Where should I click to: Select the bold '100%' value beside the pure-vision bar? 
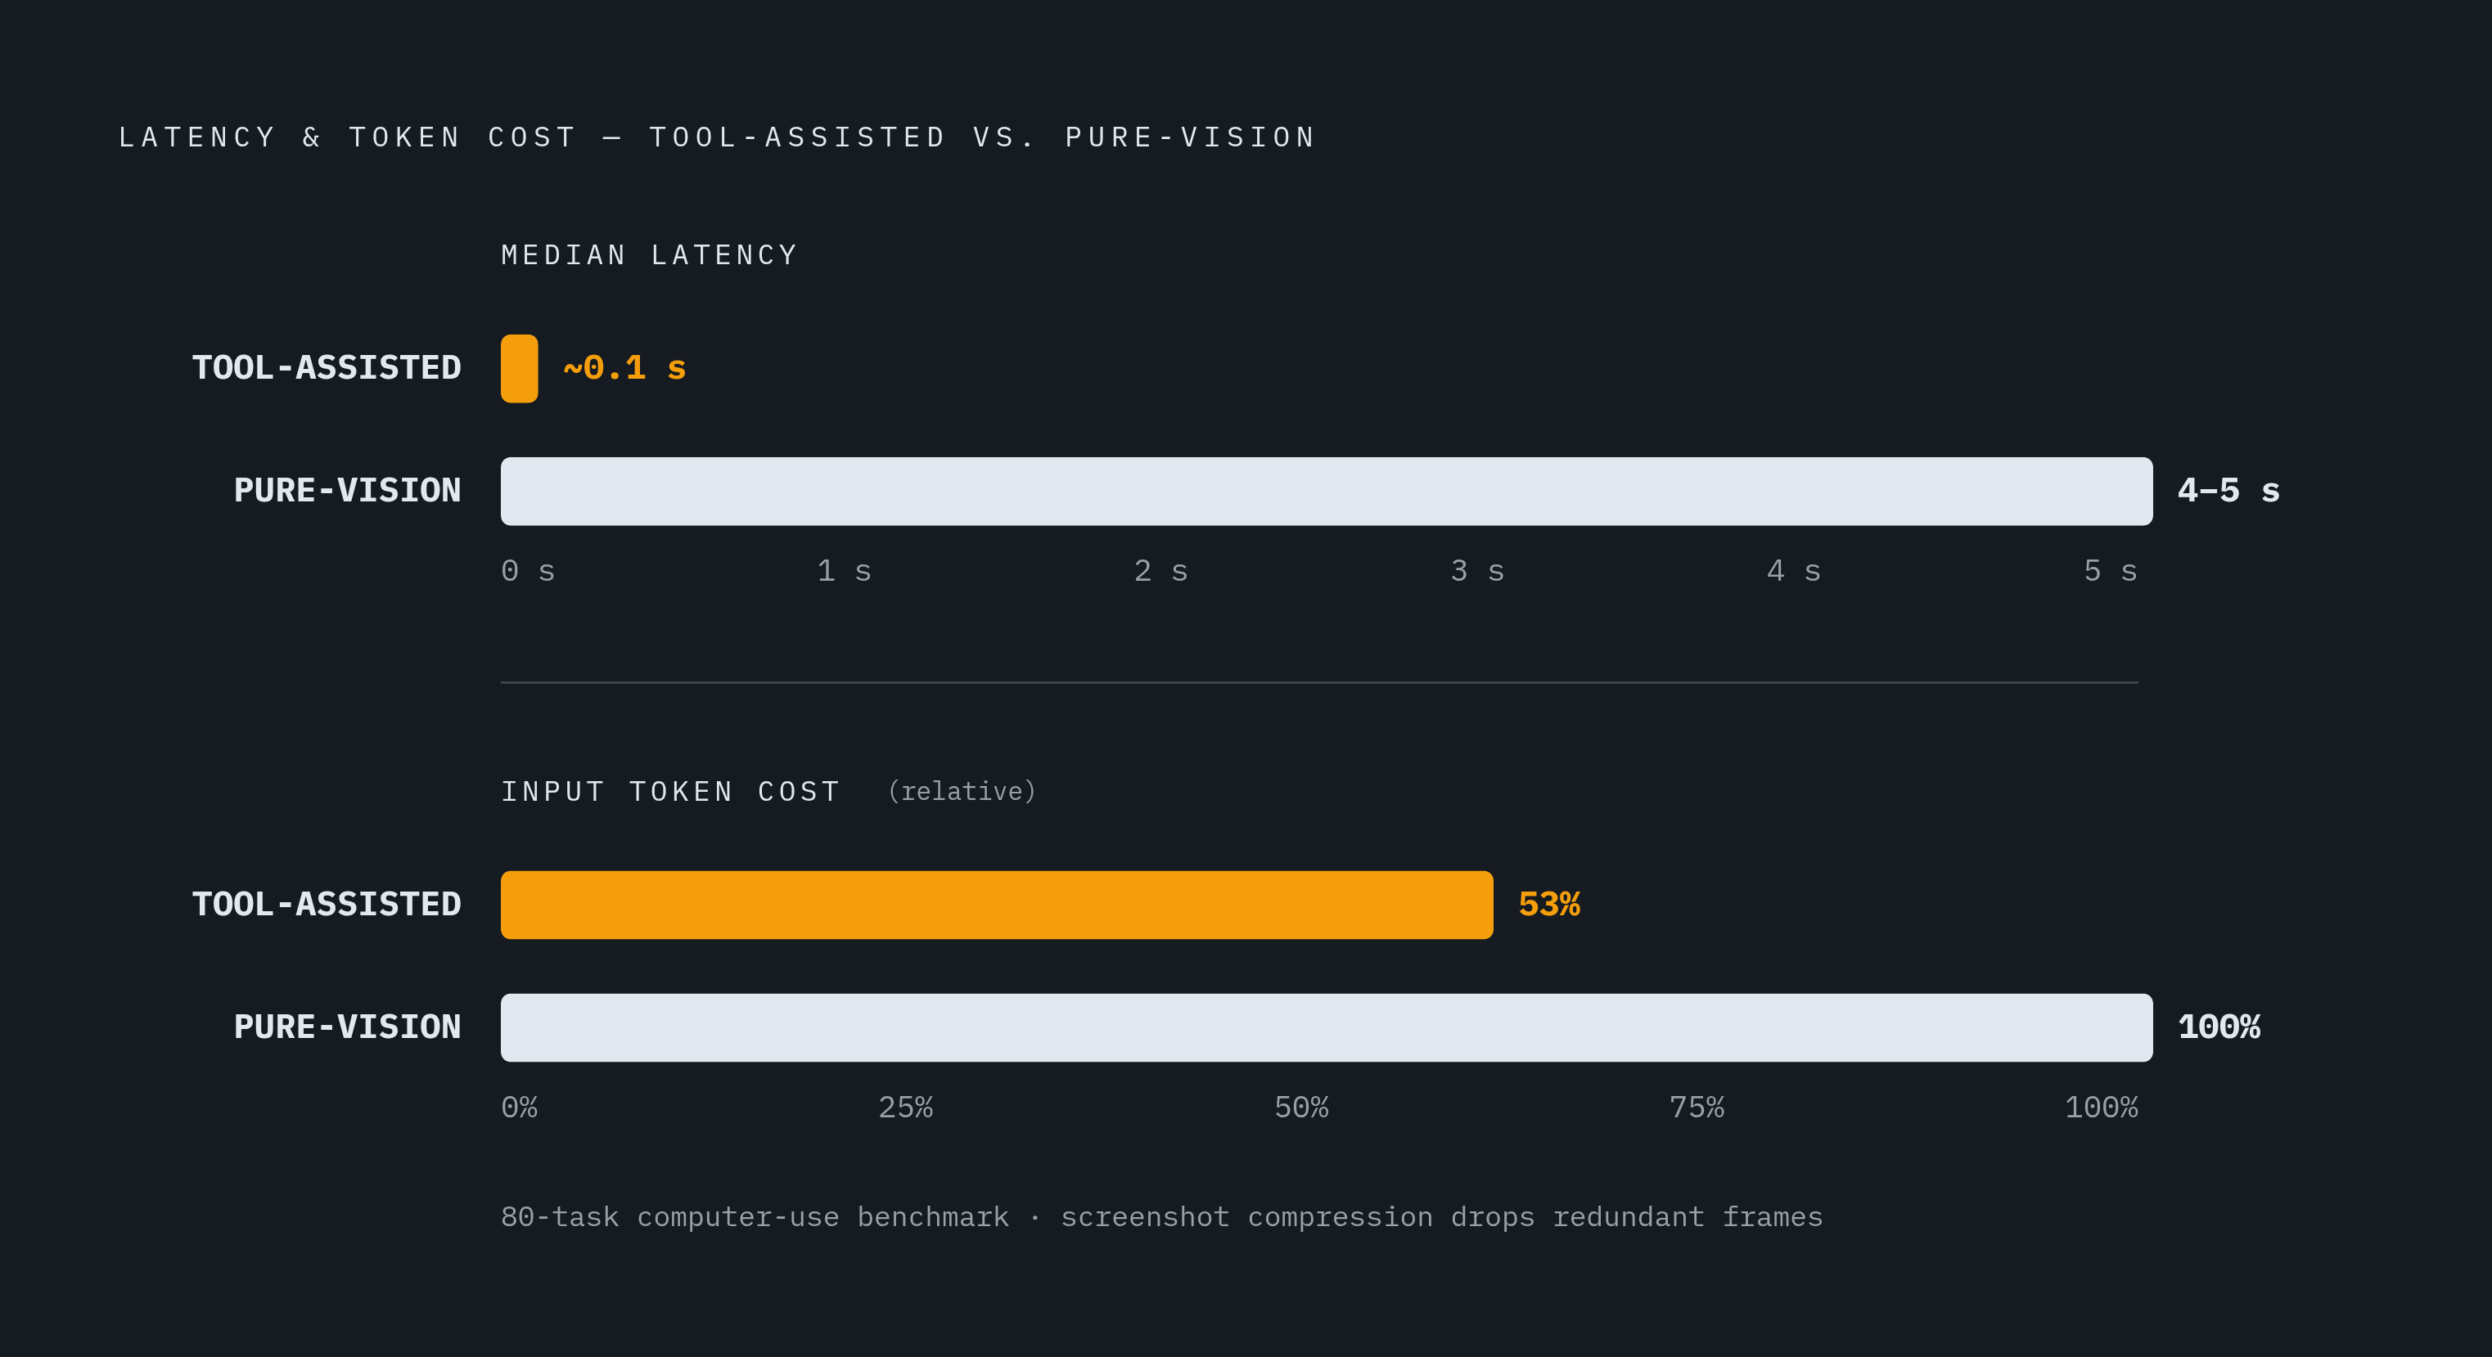[x=2219, y=1027]
